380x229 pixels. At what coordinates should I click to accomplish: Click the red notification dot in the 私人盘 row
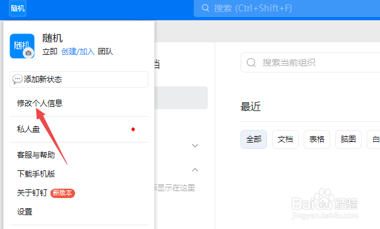pyautogui.click(x=133, y=129)
